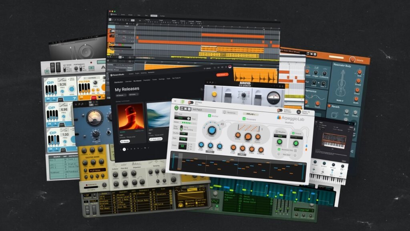Click large orange center Movement knob

(248, 136)
